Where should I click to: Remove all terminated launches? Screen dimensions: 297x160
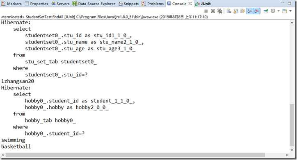220,11
